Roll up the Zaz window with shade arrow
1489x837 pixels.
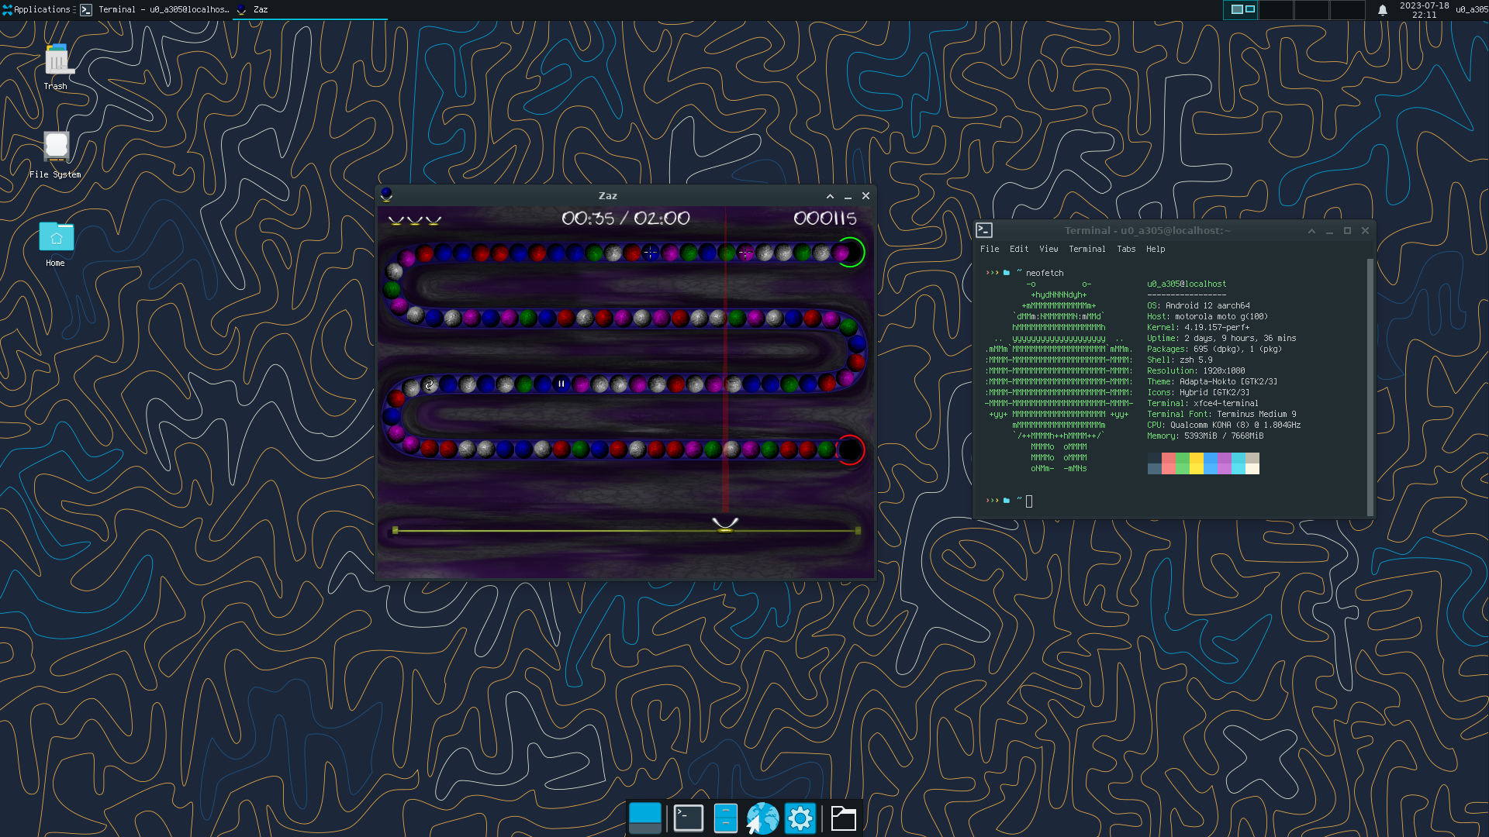tap(830, 196)
